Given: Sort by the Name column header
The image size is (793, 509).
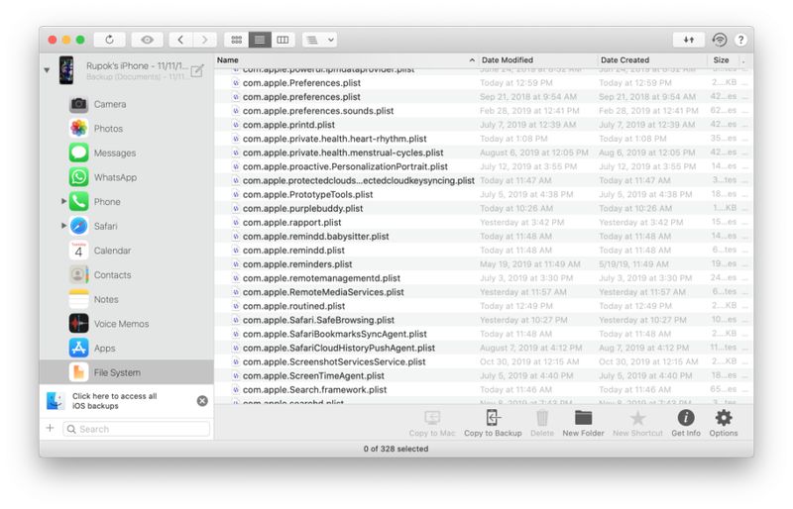Looking at the screenshot, I should tap(346, 59).
